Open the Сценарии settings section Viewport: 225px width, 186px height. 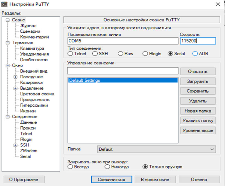[30, 31]
